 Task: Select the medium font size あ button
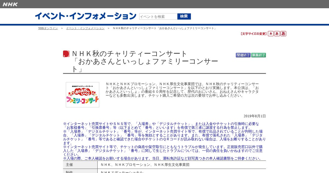pyautogui.click(x=277, y=34)
